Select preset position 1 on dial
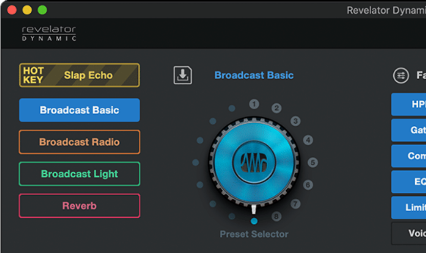Viewport: 426px width, 253px height. [253, 104]
